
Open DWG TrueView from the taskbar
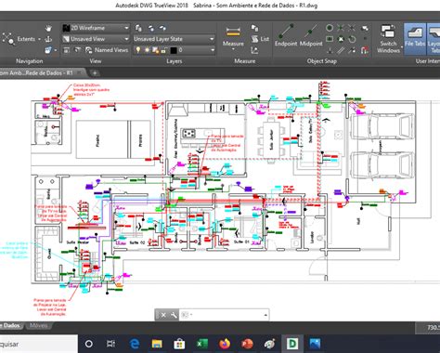point(292,344)
